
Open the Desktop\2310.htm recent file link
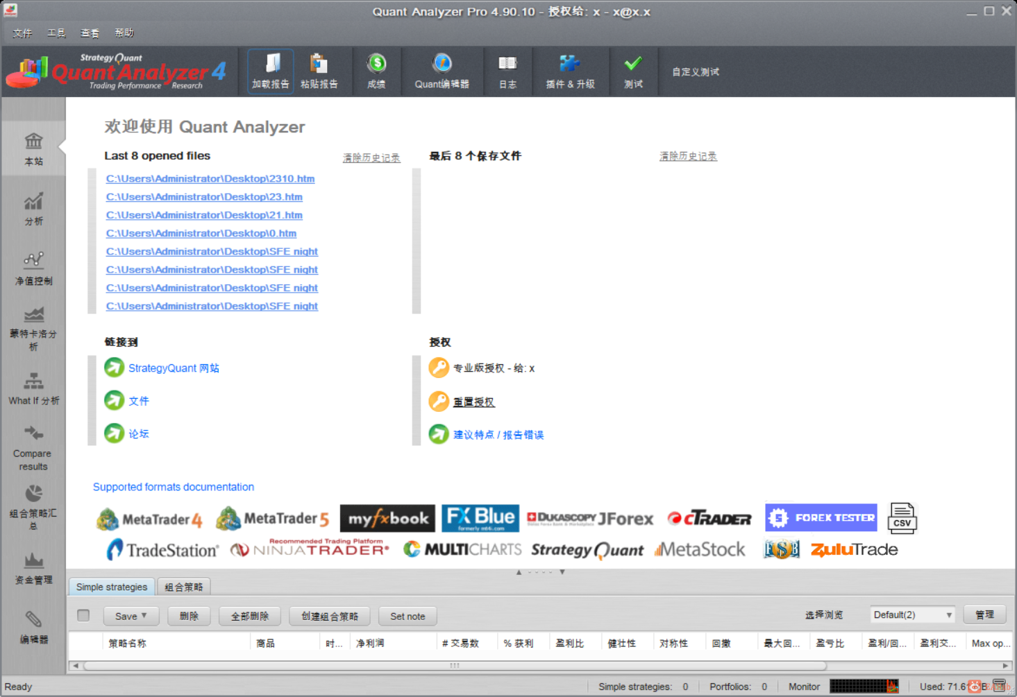coord(210,178)
